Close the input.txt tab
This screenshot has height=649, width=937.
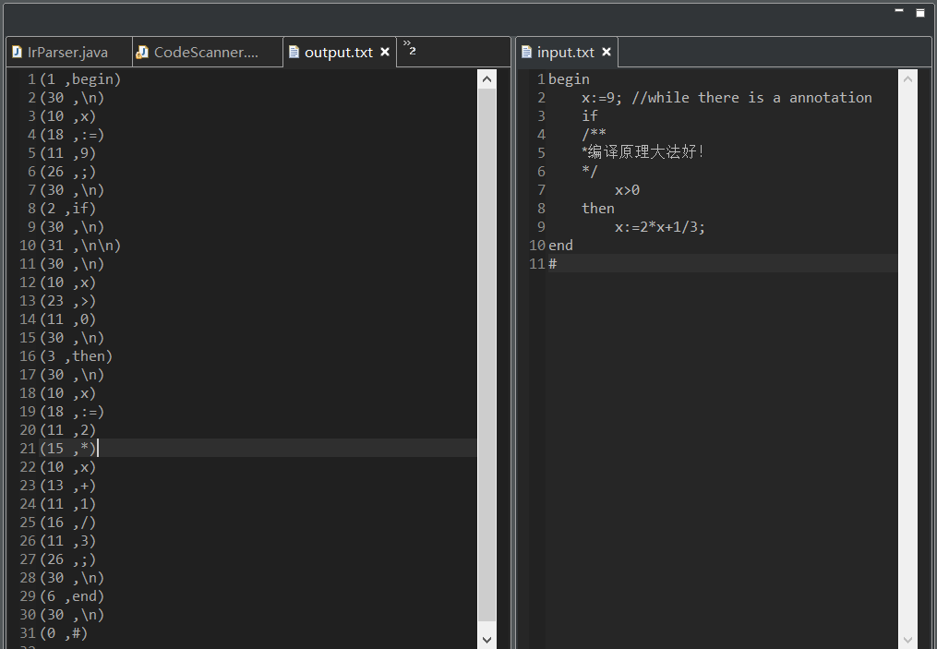pyautogui.click(x=606, y=52)
